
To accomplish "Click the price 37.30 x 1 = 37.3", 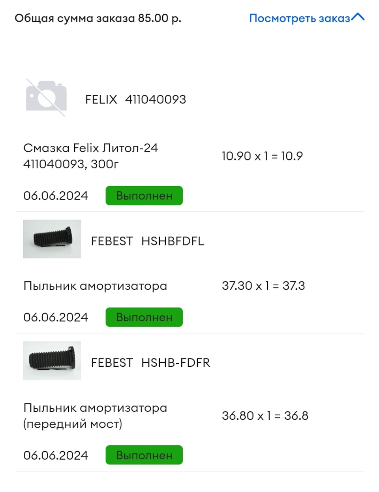I will (264, 285).
